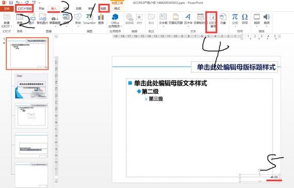Viewport: 294px width, 188px height.
Task: Insert a table using 表格 button
Action: [20, 19]
